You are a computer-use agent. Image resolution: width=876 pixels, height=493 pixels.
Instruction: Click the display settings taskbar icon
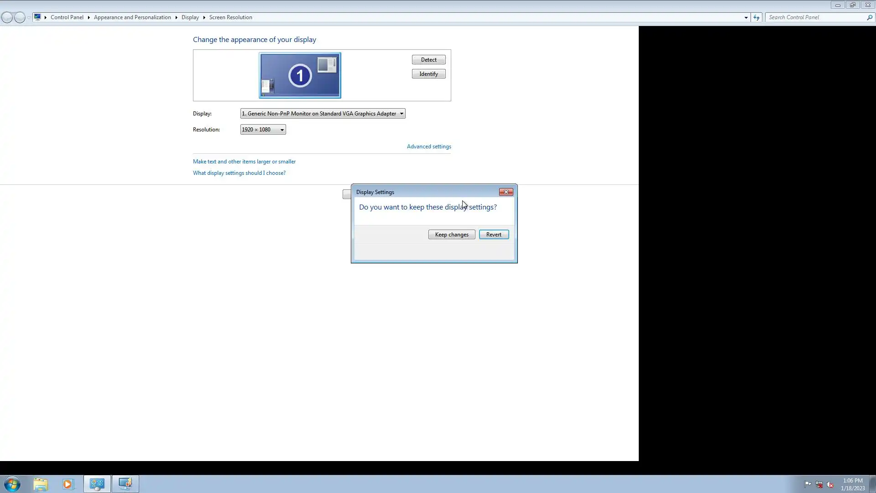[x=125, y=484]
